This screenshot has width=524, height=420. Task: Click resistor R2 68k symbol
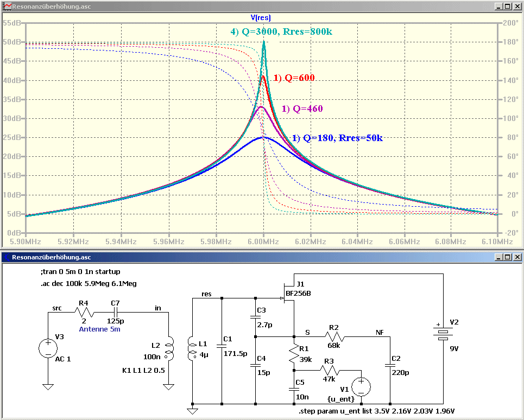tap(334, 336)
